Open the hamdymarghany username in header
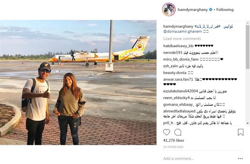Viewport: 250px width, 164px height. pyautogui.click(x=193, y=10)
